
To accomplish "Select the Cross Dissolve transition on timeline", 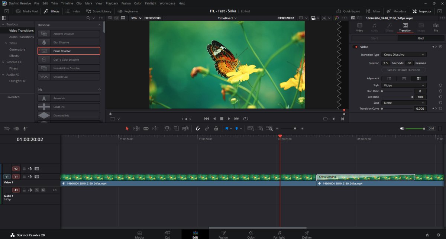I will (x=365, y=177).
